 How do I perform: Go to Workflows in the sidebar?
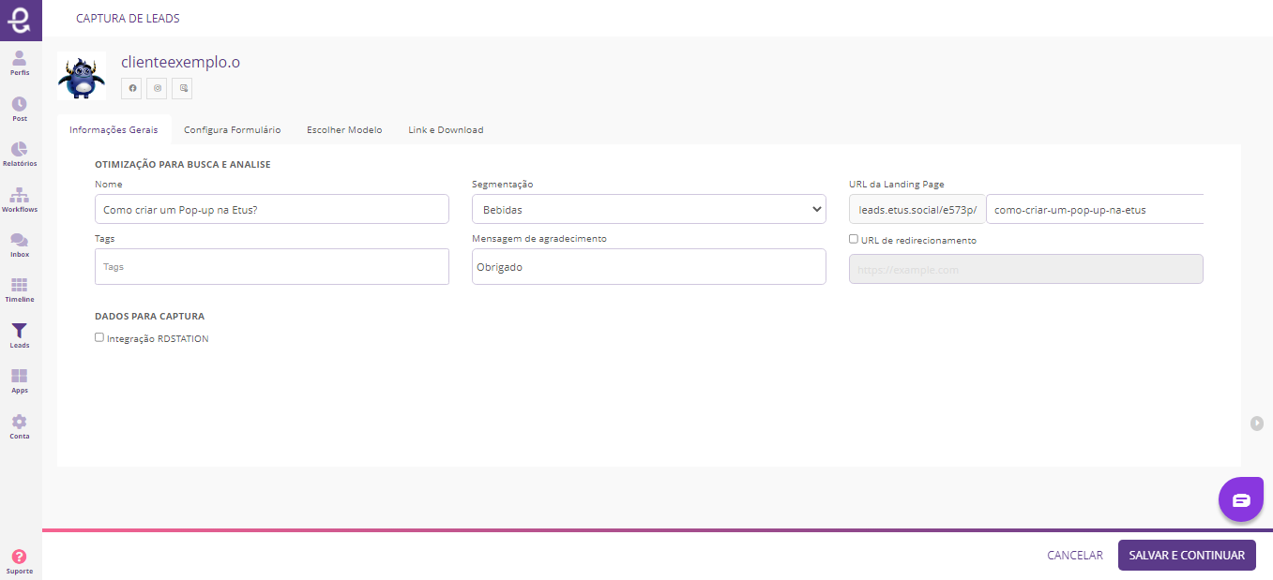[20, 200]
